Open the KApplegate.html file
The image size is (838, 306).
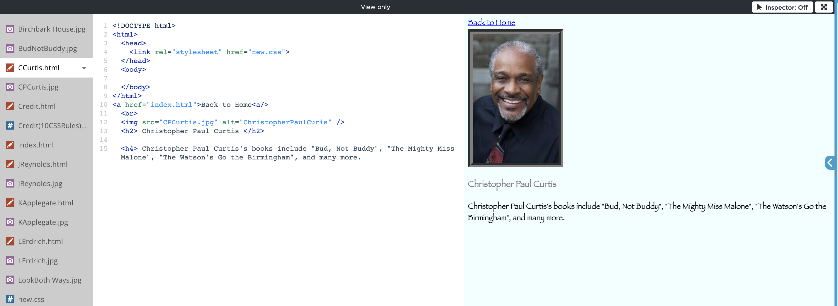pos(45,203)
